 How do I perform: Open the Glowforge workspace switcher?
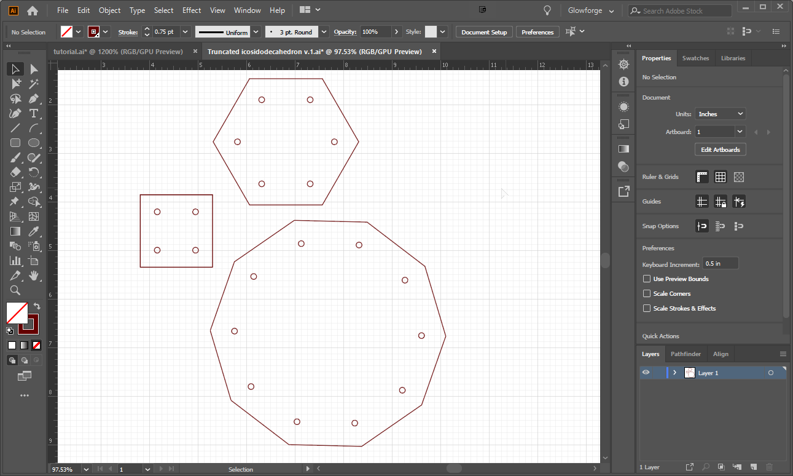coord(591,10)
